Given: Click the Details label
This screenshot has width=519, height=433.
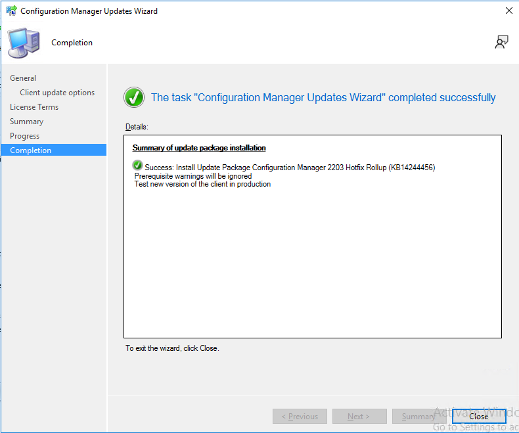Looking at the screenshot, I should point(137,127).
